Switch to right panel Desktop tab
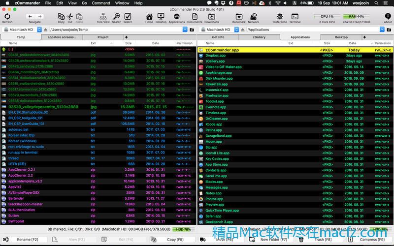 (x=341, y=37)
